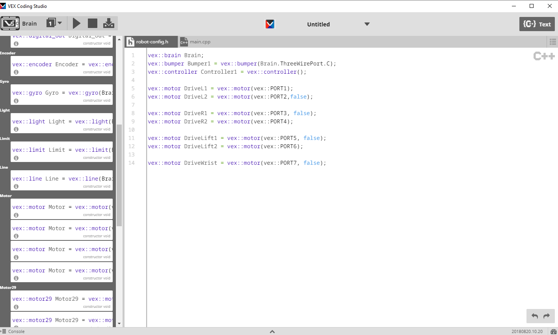Click the 'vex::brain Brain;' code line
This screenshot has height=335, width=558.
point(176,56)
